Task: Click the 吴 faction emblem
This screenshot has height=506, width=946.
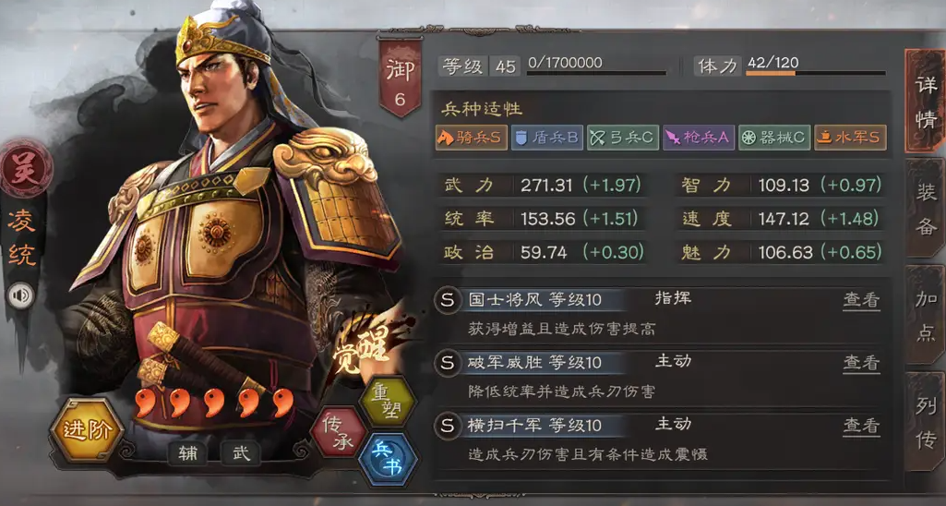Action: click(x=26, y=168)
